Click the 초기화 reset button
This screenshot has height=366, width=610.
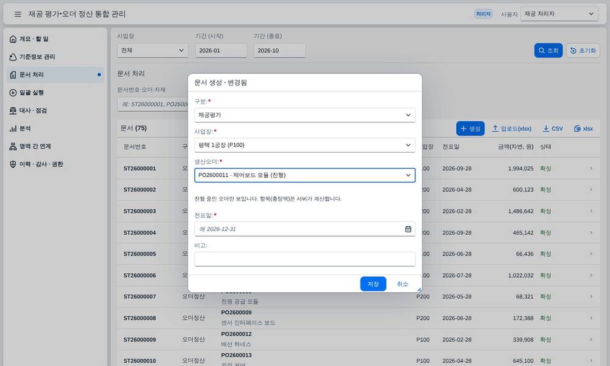coord(583,51)
